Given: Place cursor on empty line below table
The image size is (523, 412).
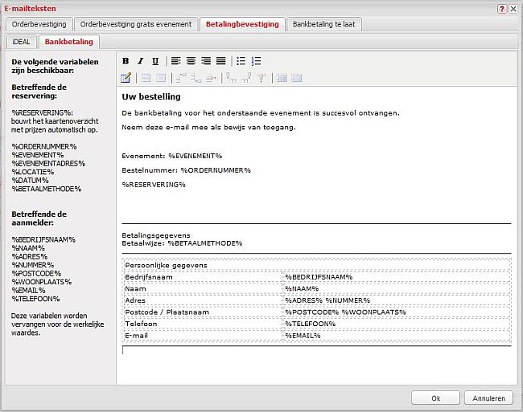Looking at the screenshot, I should [x=316, y=351].
